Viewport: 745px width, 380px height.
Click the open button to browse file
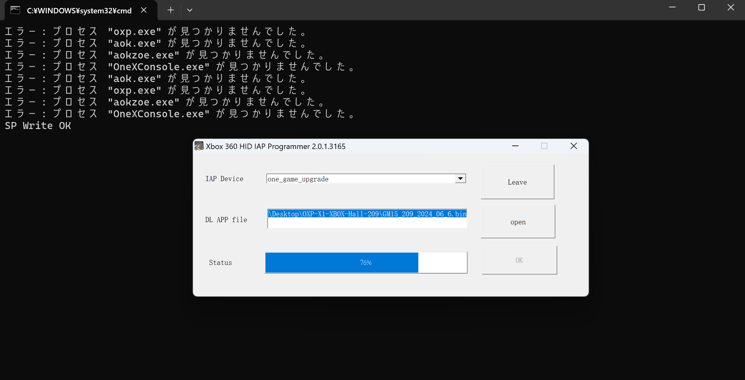(518, 222)
